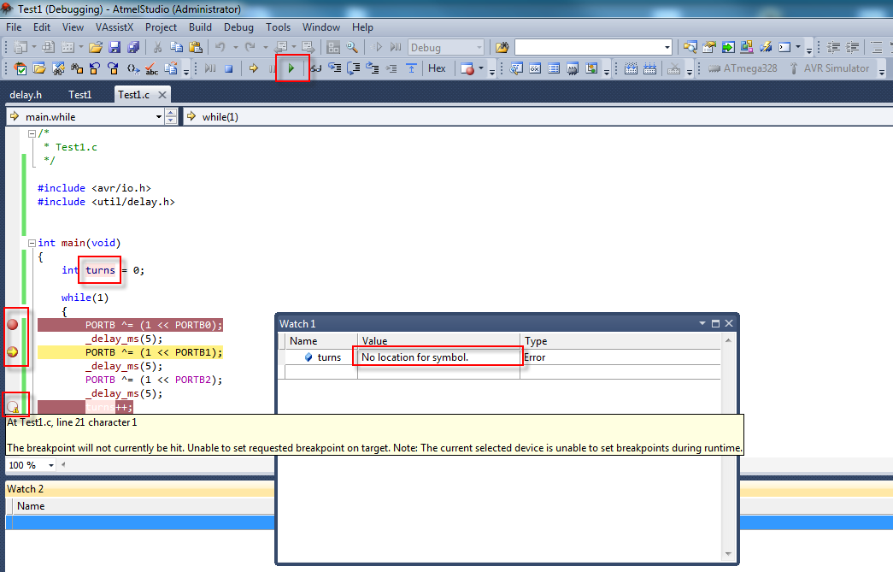Switch to the delay.h tab
The image size is (893, 572).
tap(26, 95)
